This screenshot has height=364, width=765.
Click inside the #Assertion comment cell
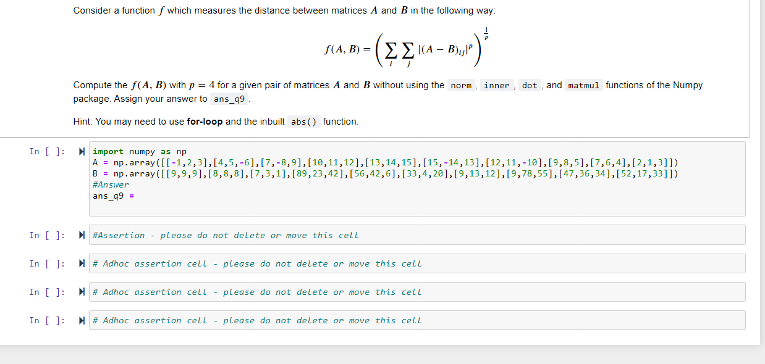[x=224, y=234]
